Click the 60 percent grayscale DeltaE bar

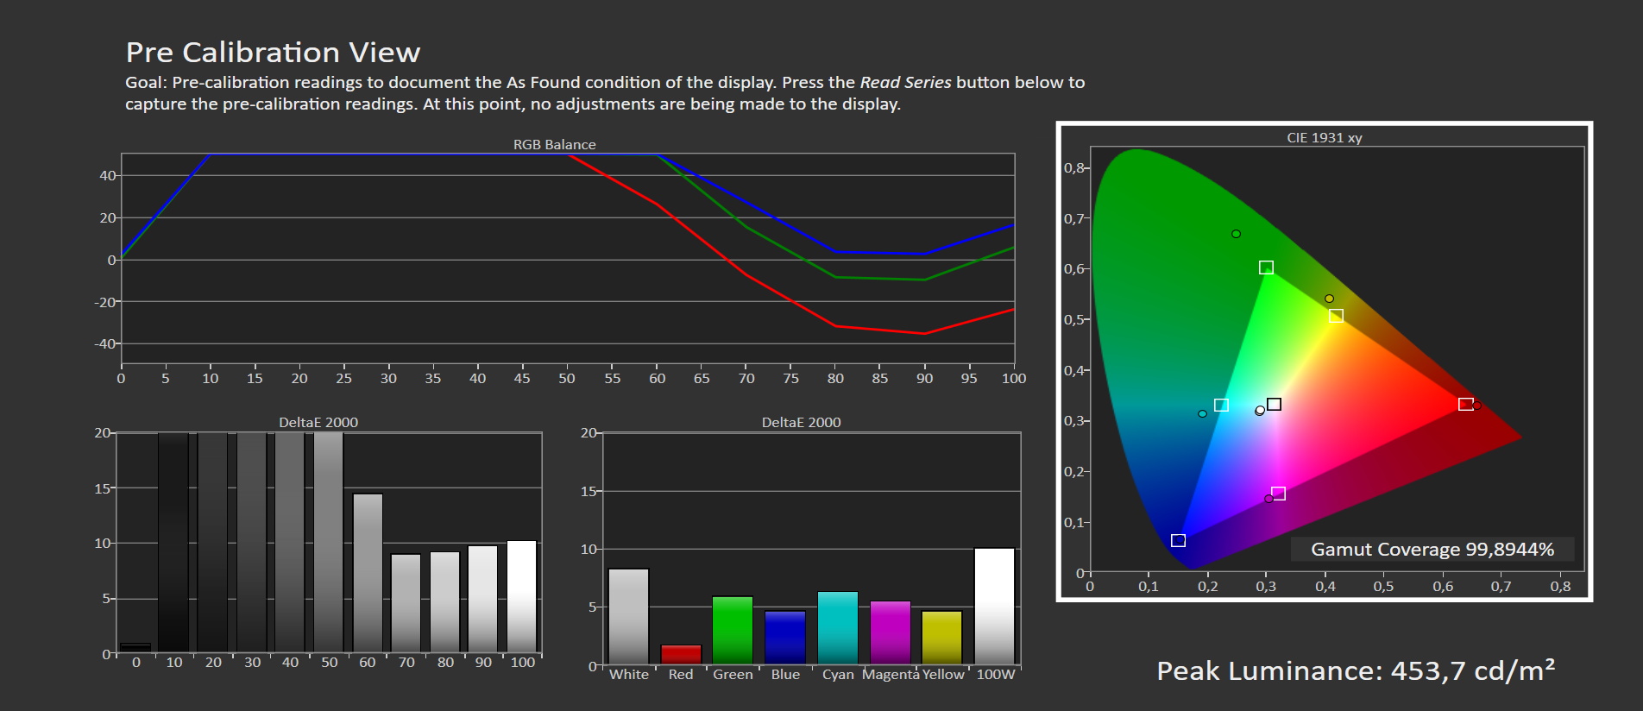click(x=368, y=572)
